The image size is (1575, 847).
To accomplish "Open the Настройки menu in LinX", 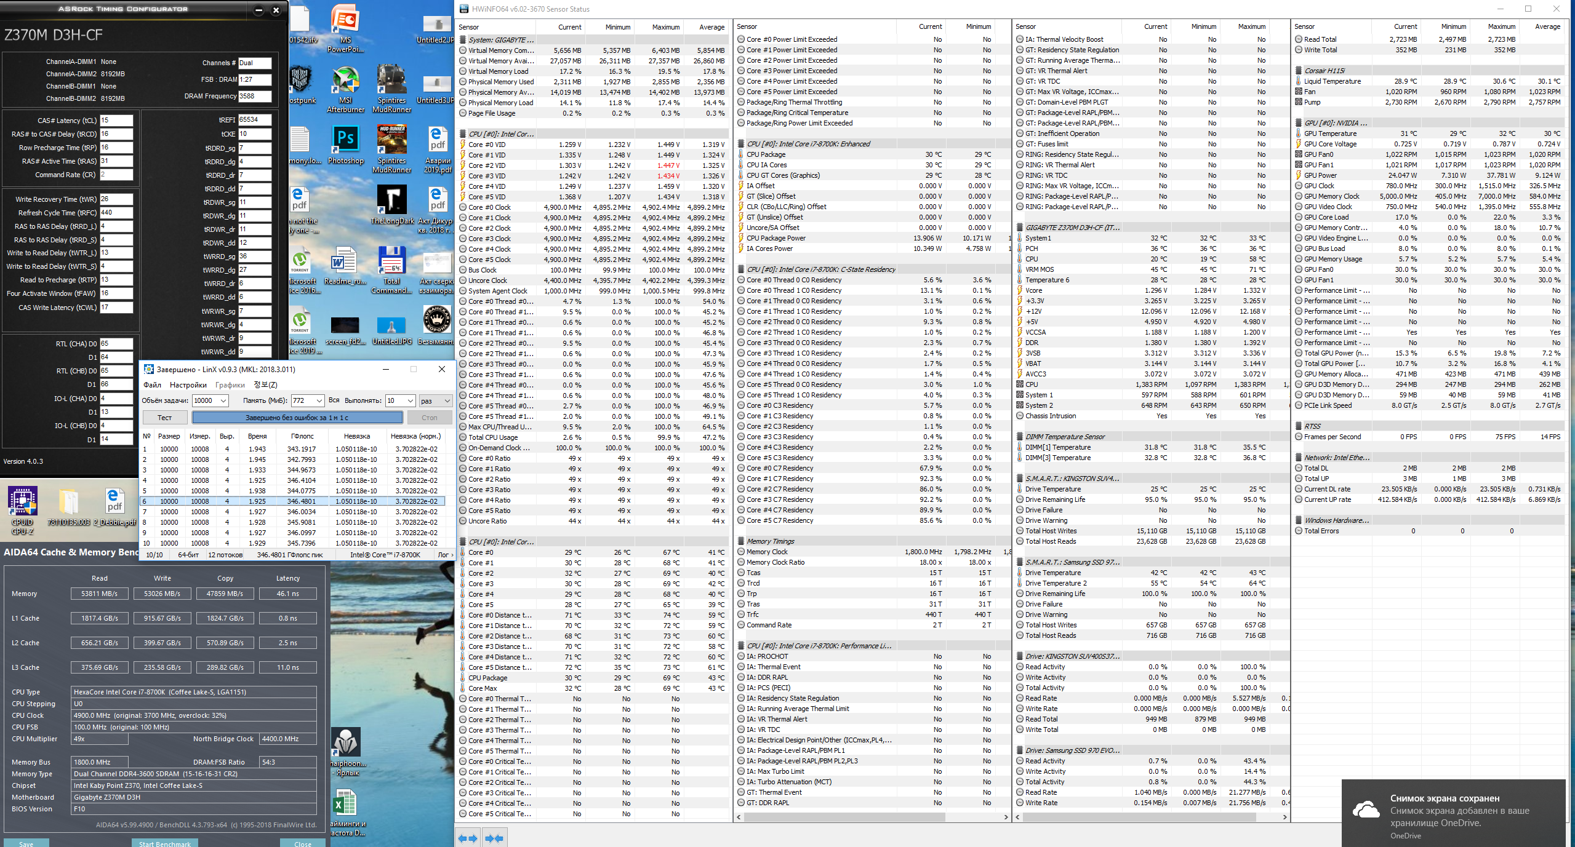I will (188, 385).
